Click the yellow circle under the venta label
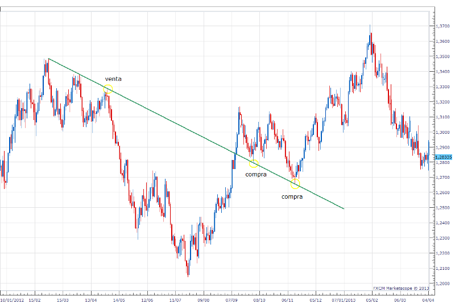This screenshot has width=455, height=304. tap(108, 89)
